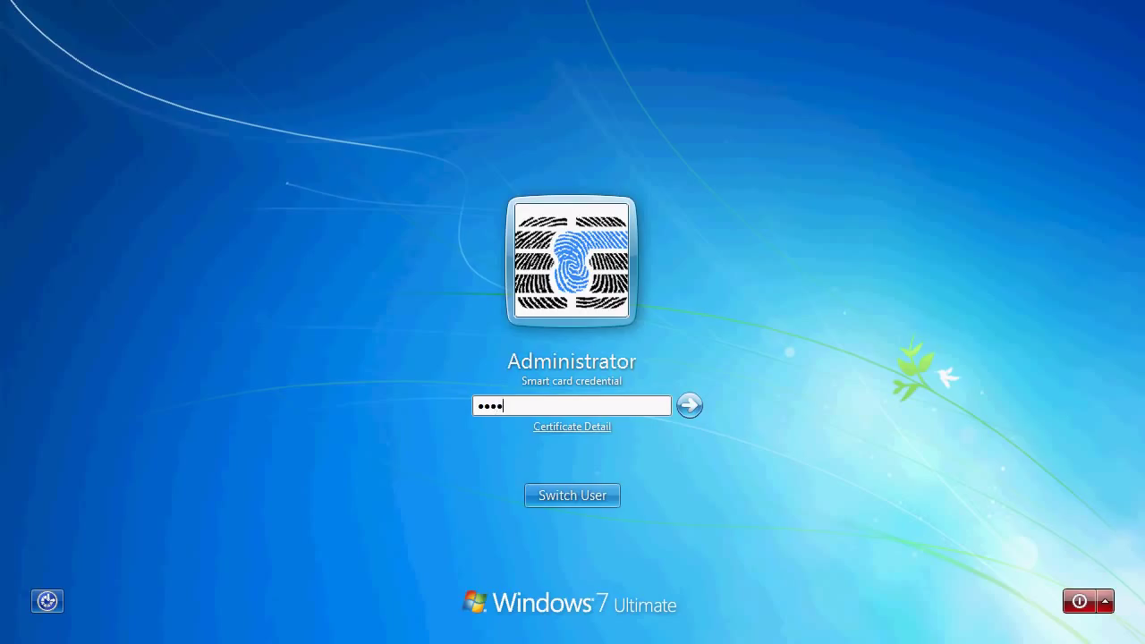Click the Switch User button

pos(572,496)
